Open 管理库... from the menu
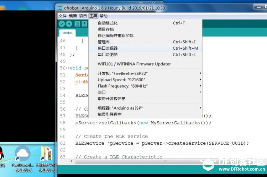Viewport: 267px width, 177px height. pyautogui.click(x=145, y=42)
